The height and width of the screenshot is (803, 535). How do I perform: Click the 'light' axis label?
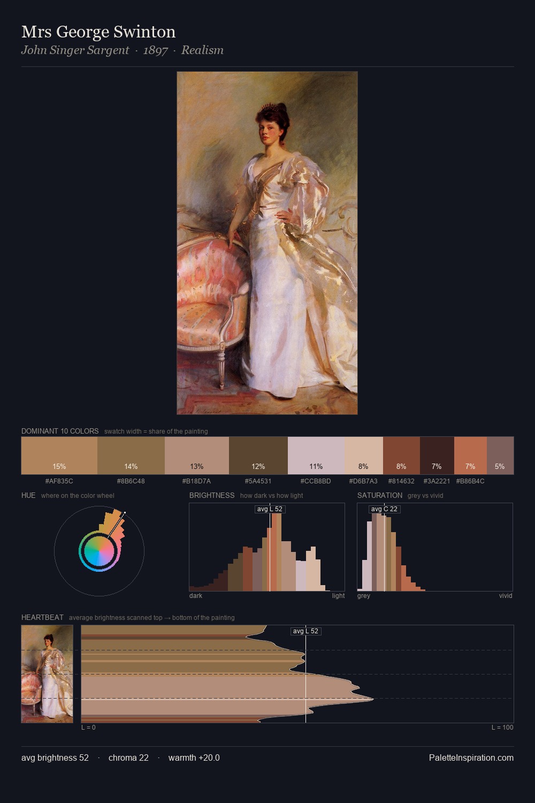pos(338,596)
